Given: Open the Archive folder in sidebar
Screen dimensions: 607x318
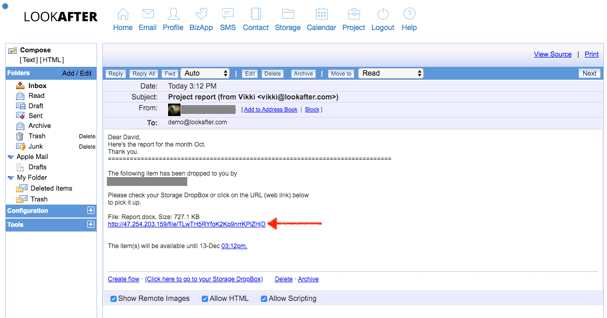Looking at the screenshot, I should [x=39, y=125].
